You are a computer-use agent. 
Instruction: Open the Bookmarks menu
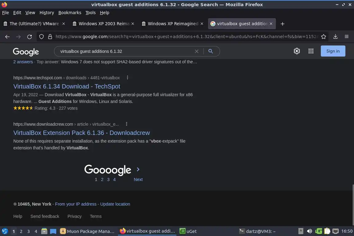pyautogui.click(x=70, y=13)
